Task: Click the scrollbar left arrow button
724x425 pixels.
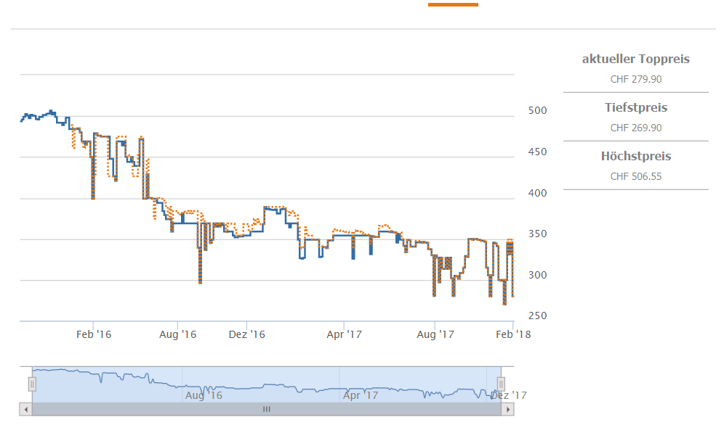Action: (26, 410)
